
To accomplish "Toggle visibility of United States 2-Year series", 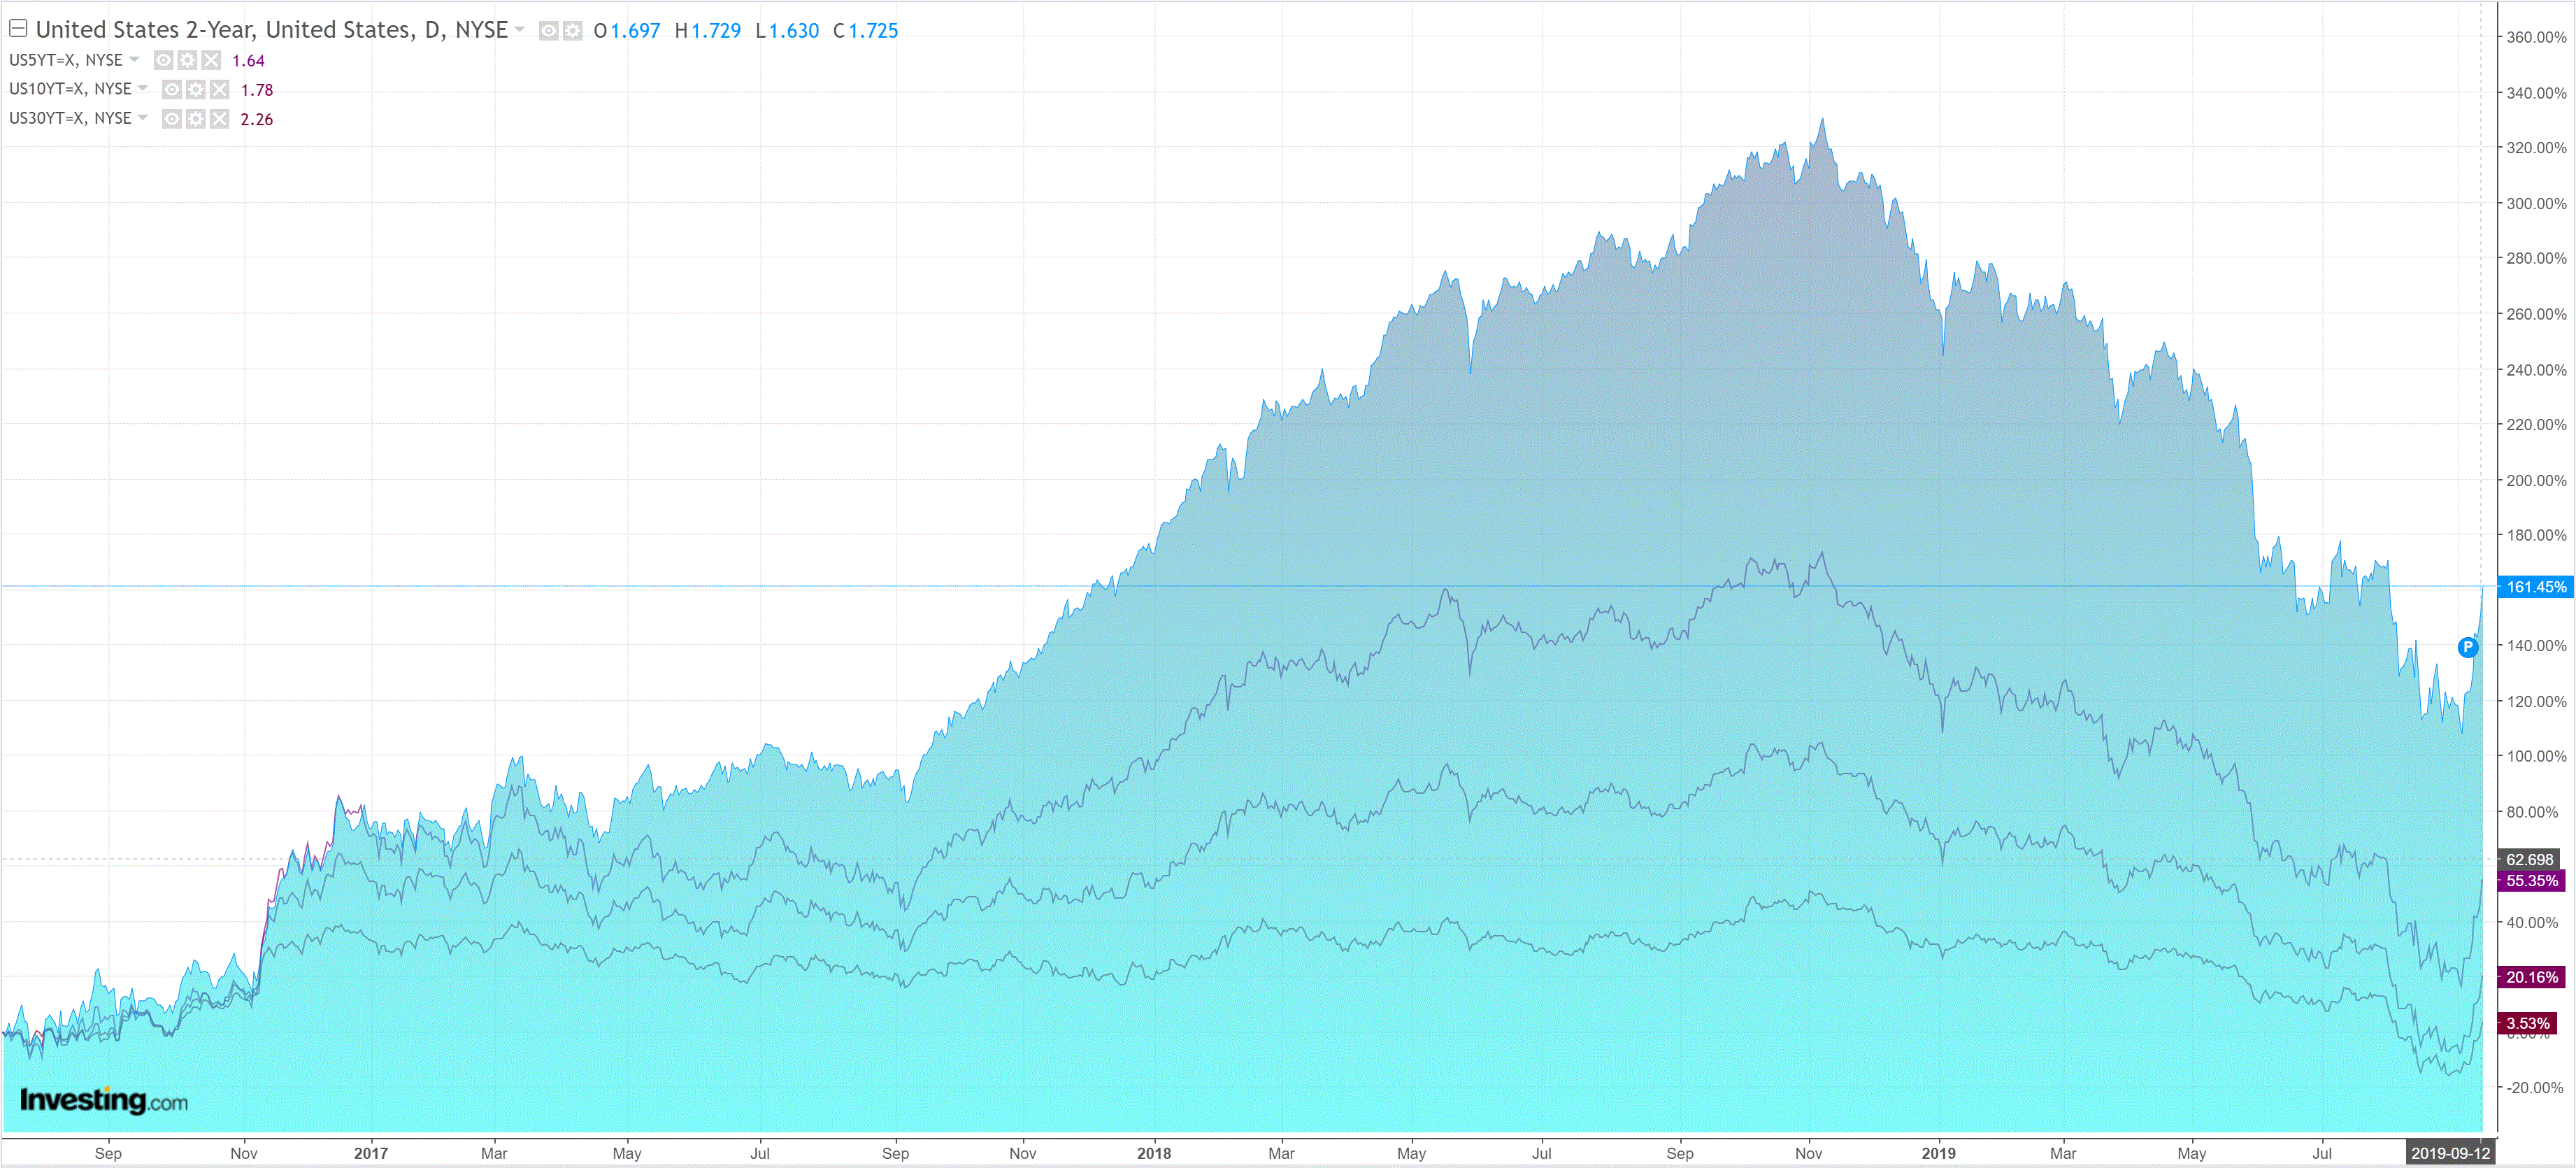I will coord(548,31).
